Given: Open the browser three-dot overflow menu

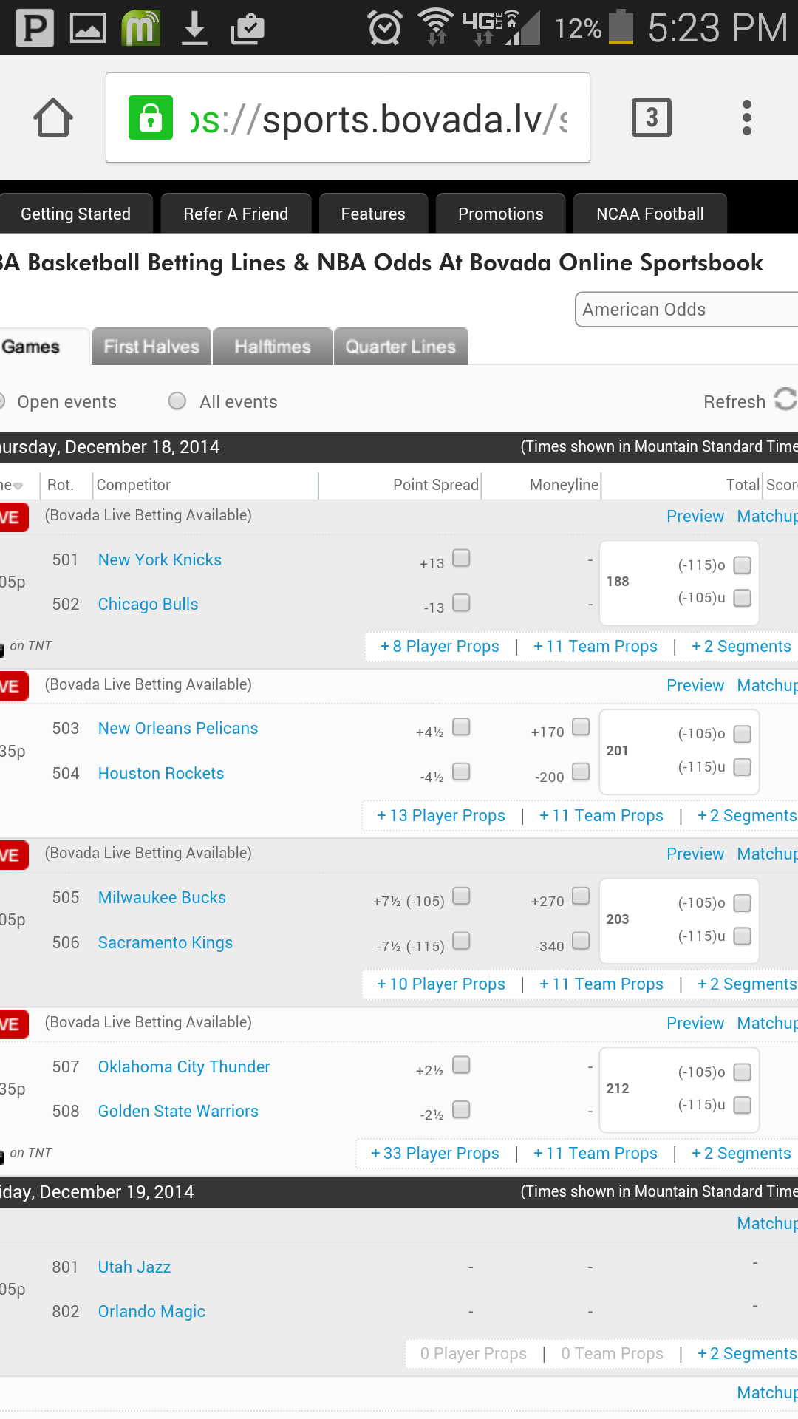Looking at the screenshot, I should tap(746, 118).
